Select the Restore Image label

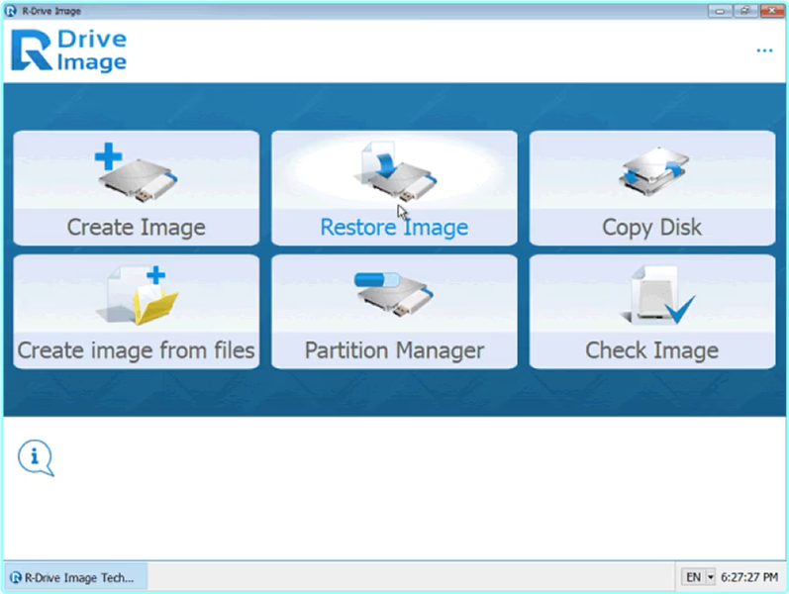coord(394,227)
